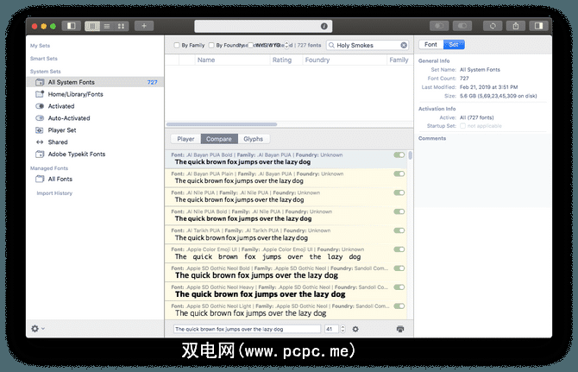This screenshot has height=372, width=578.
Task: Switch to the Glyphs tab
Action: tap(253, 138)
